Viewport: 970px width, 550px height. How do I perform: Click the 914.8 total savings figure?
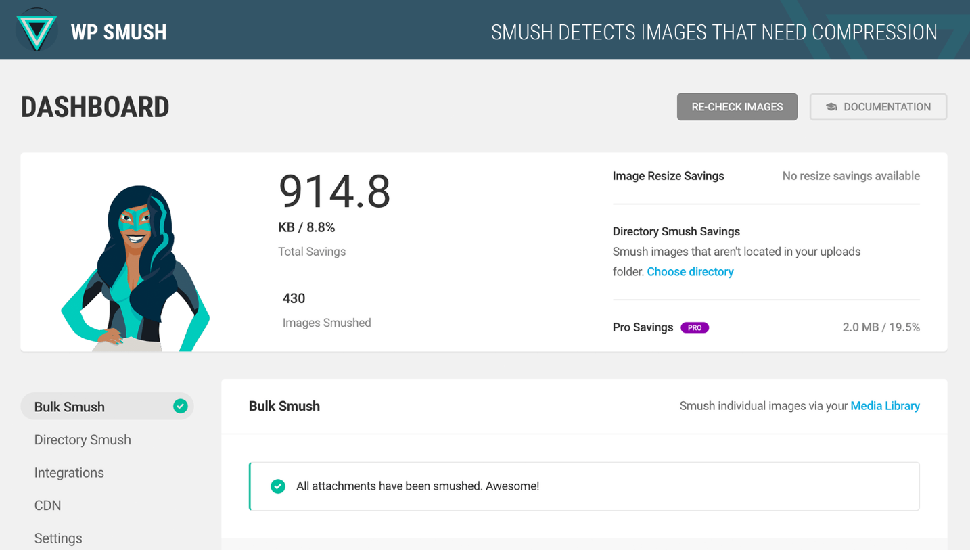334,191
